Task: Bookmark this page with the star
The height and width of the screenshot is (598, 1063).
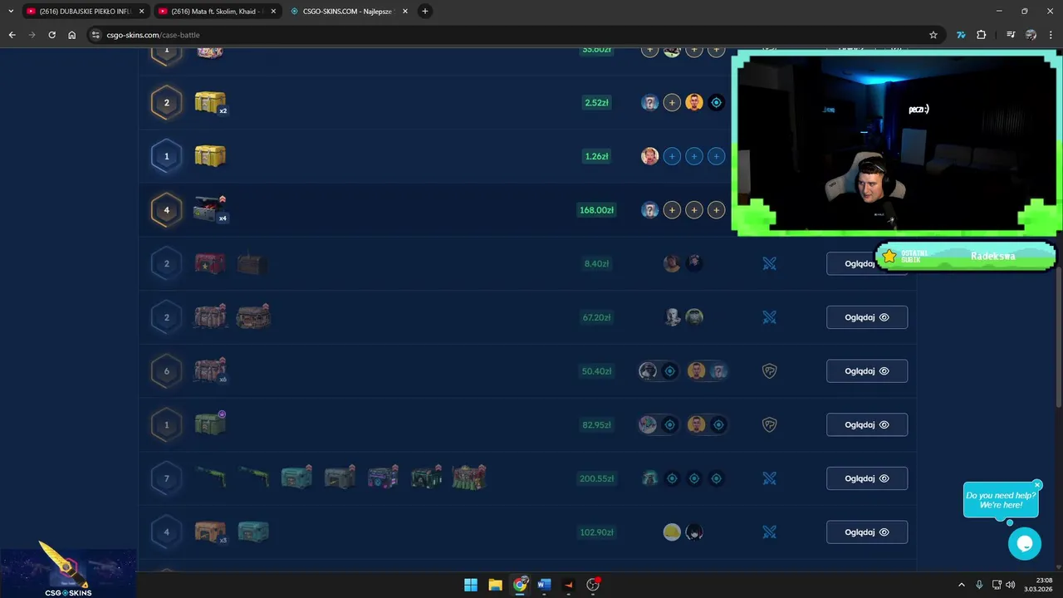Action: tap(933, 35)
